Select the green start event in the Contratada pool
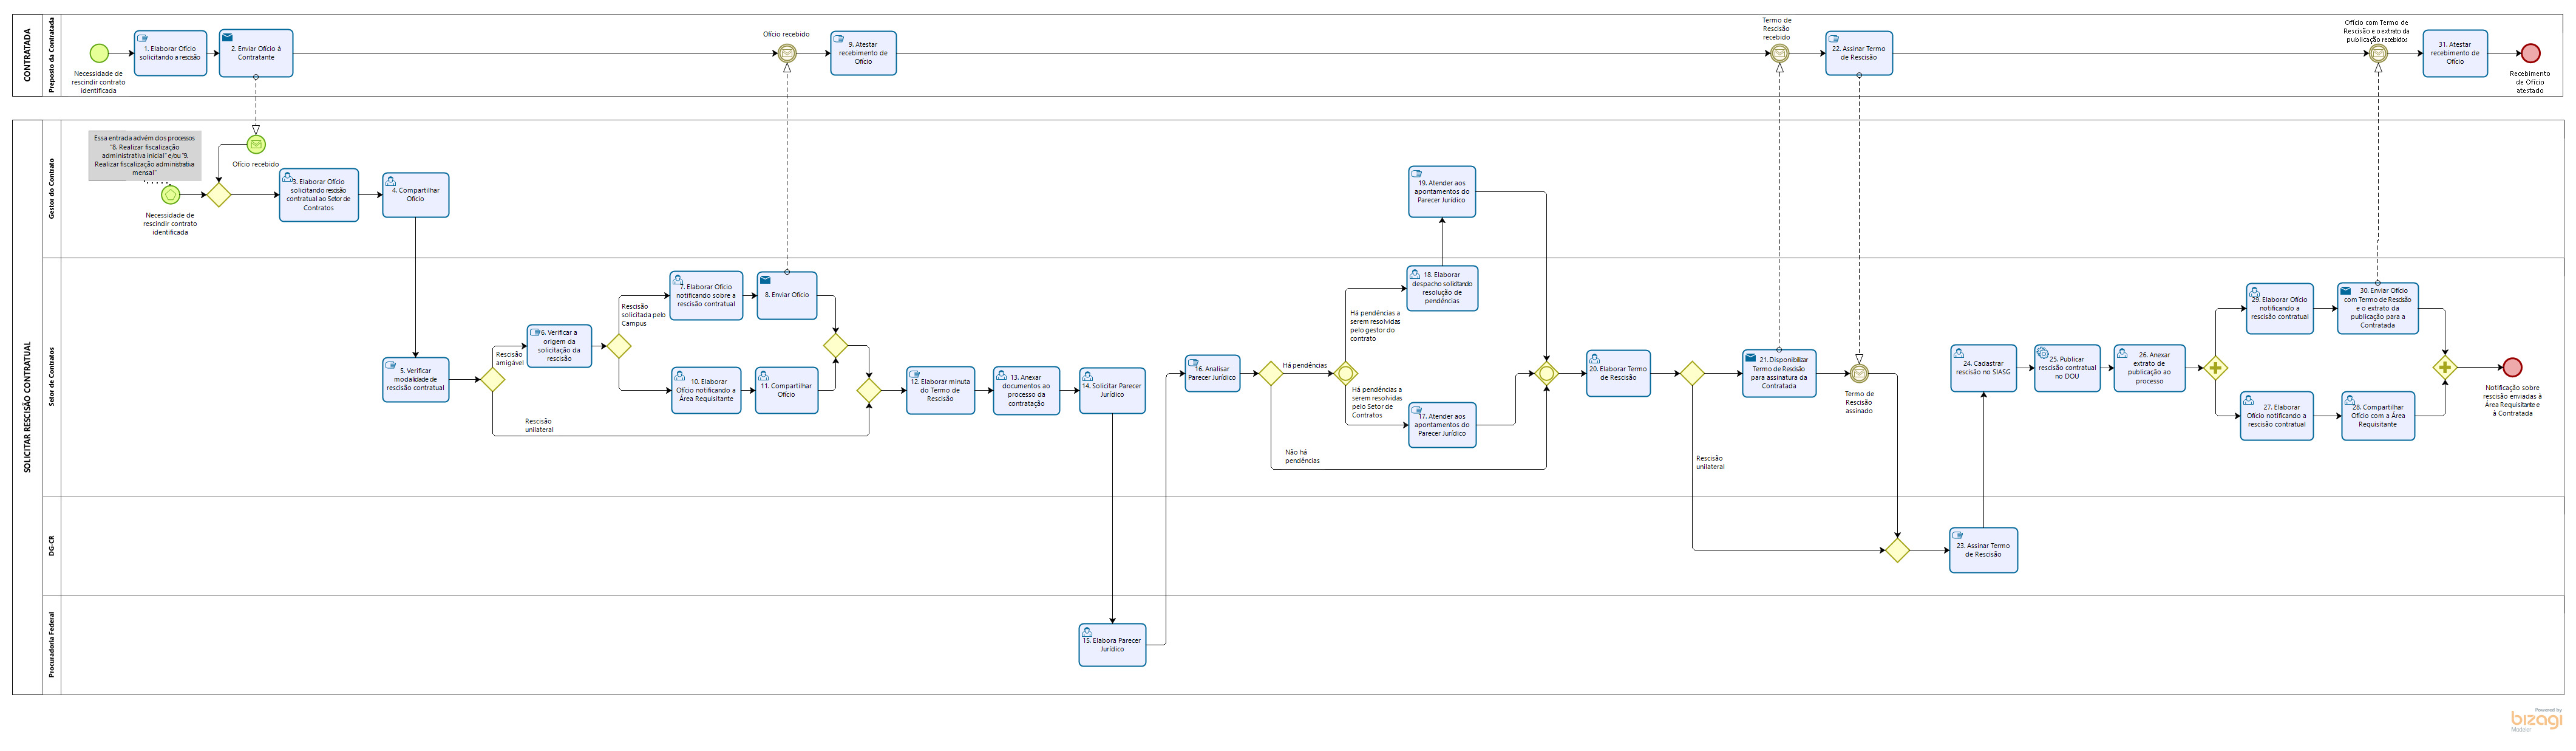Screen dimensions: 2576x751 tap(99, 53)
